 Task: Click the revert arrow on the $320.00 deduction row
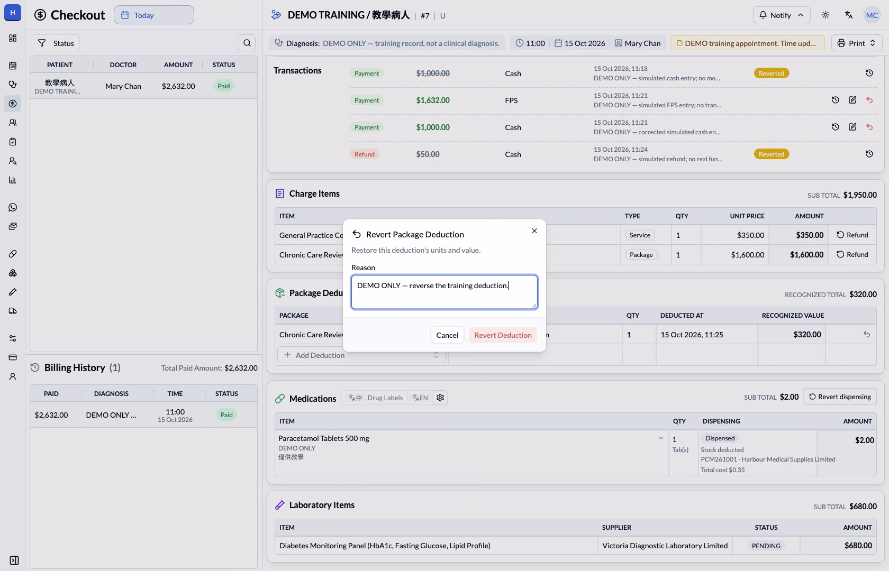click(867, 334)
